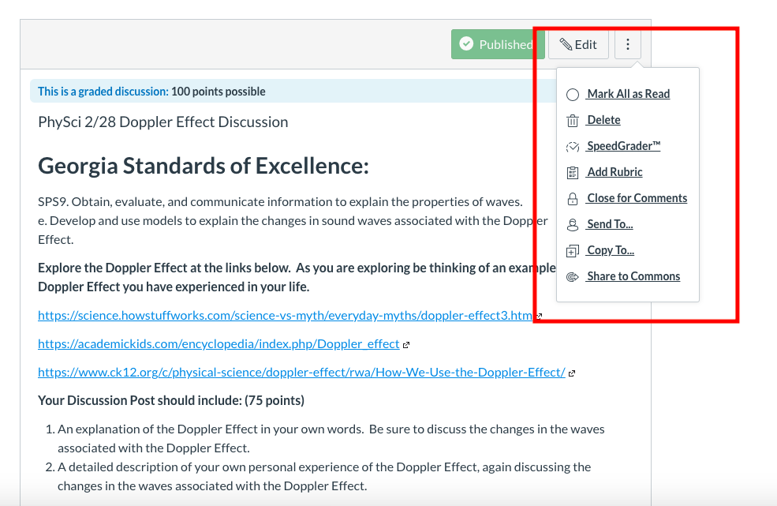Viewport: 777px width, 506px height.
Task: Open the ck12 How We Use Doppler link
Action: (x=301, y=372)
